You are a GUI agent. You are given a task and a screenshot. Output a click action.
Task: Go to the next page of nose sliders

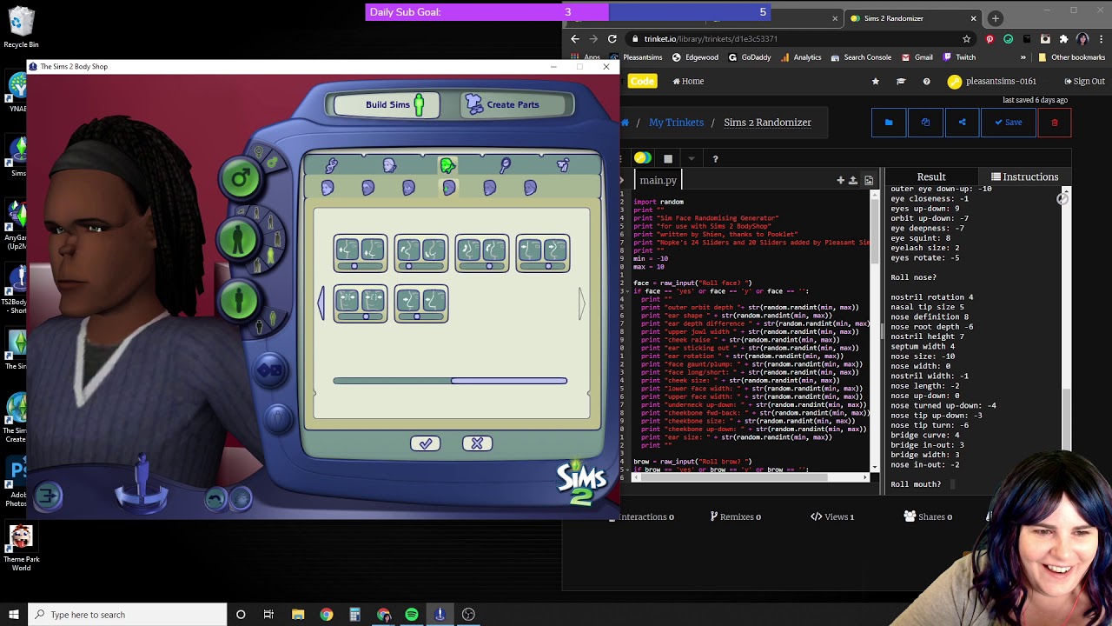[x=581, y=303]
